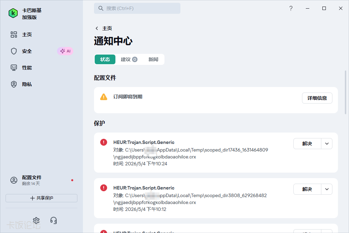Focus the 搜索 (Ctrl+F) search field
The image size is (349, 233).
(x=137, y=8)
